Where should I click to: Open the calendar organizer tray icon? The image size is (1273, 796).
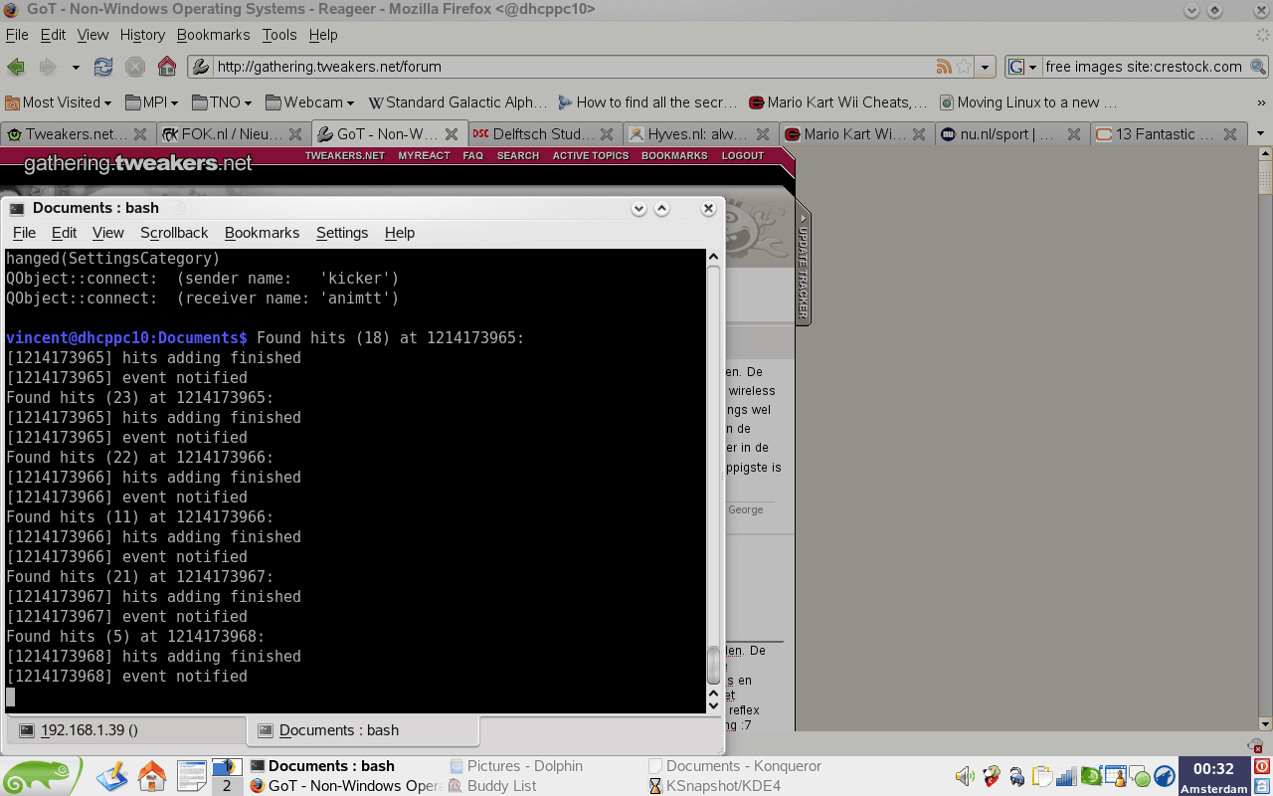click(1116, 776)
